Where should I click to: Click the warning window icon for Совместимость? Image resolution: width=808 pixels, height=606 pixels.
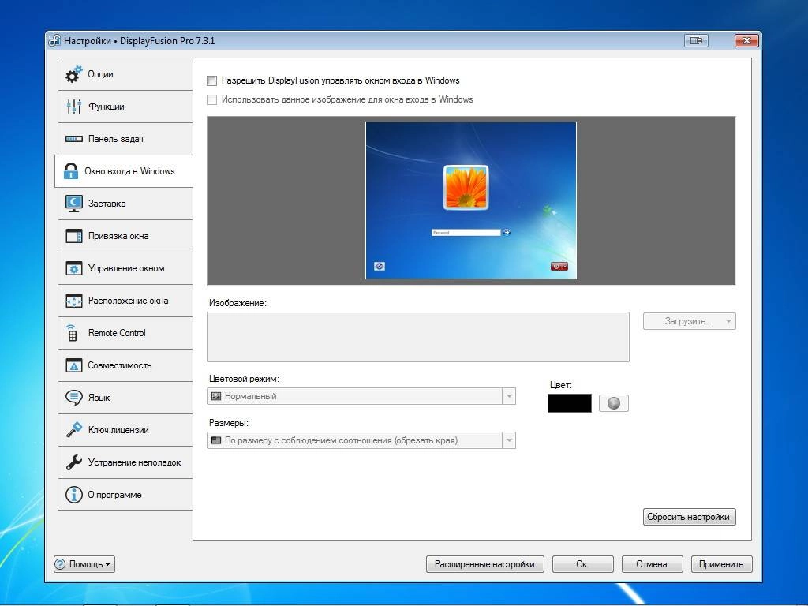[73, 365]
